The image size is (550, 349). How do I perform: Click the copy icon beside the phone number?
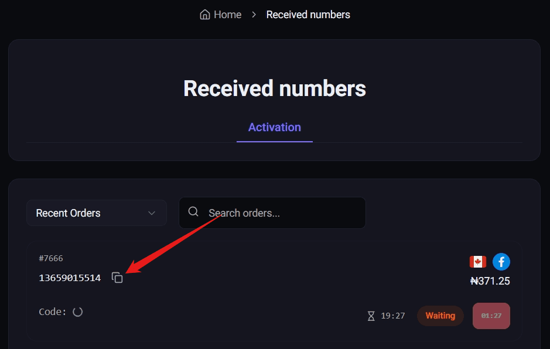tap(117, 278)
